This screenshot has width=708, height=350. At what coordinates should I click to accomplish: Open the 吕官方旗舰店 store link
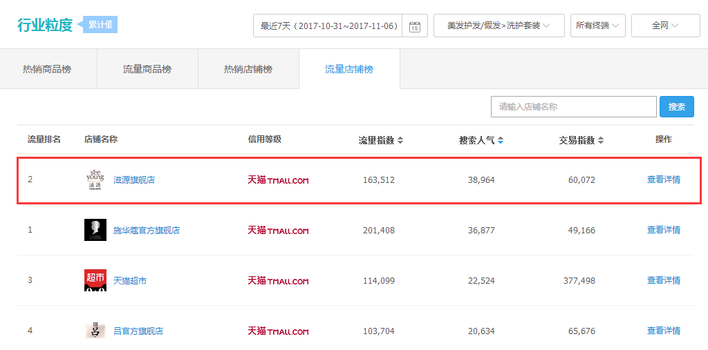[138, 331]
